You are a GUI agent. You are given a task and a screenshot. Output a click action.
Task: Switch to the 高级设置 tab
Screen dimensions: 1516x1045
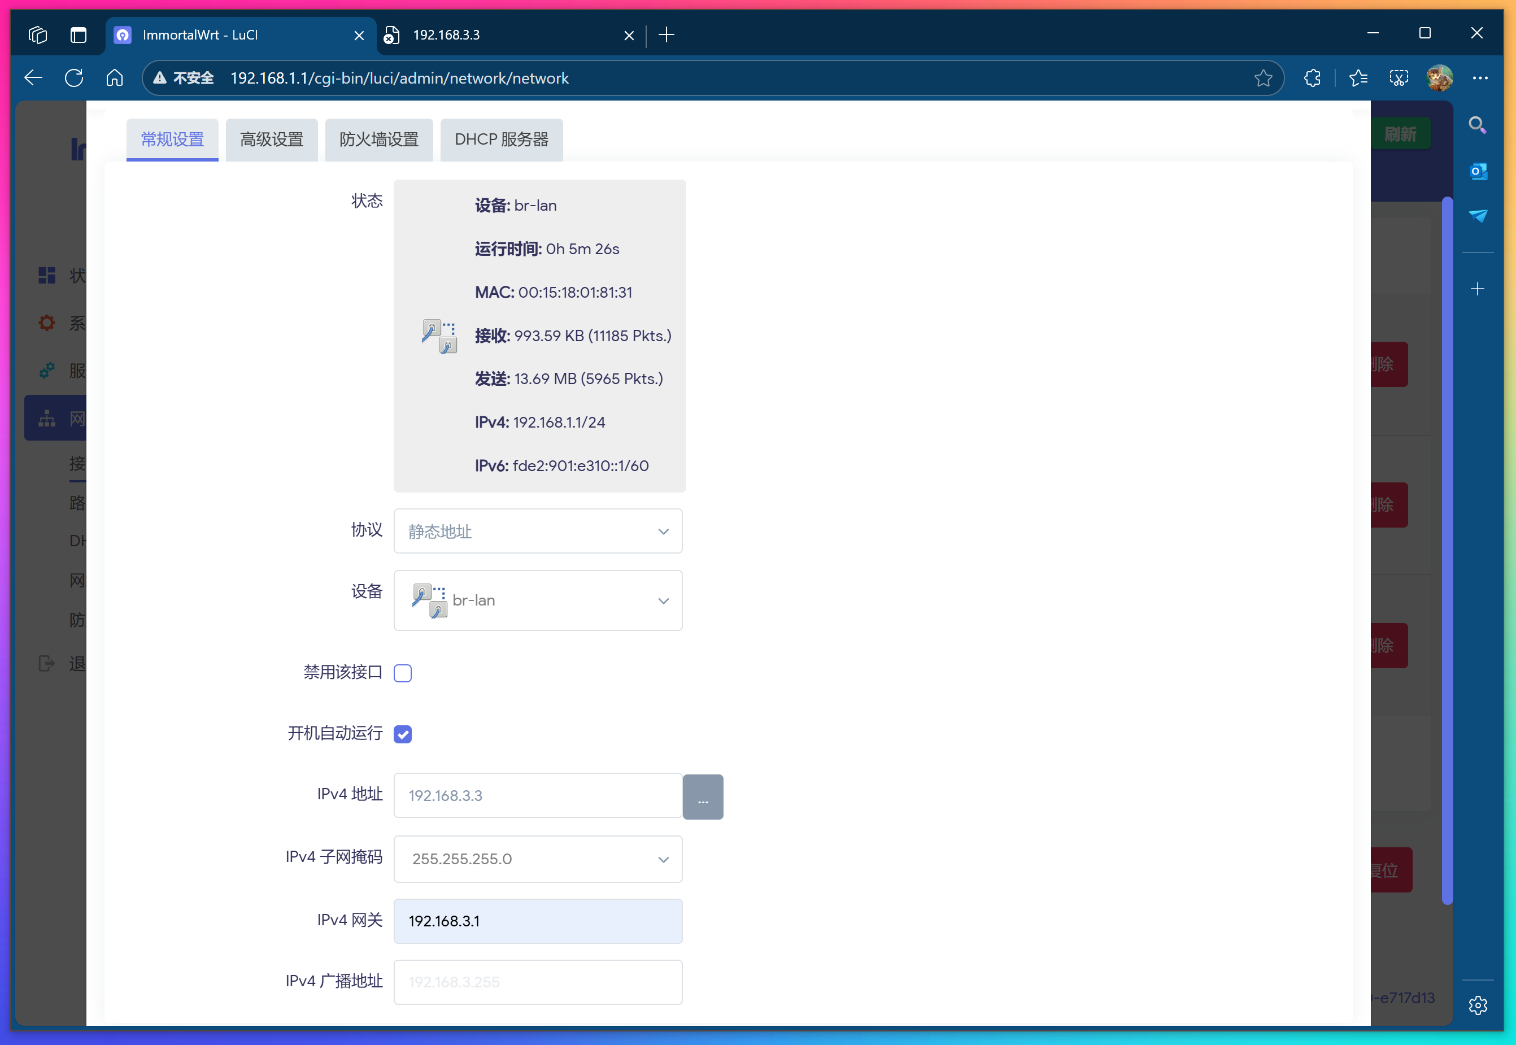[272, 139]
